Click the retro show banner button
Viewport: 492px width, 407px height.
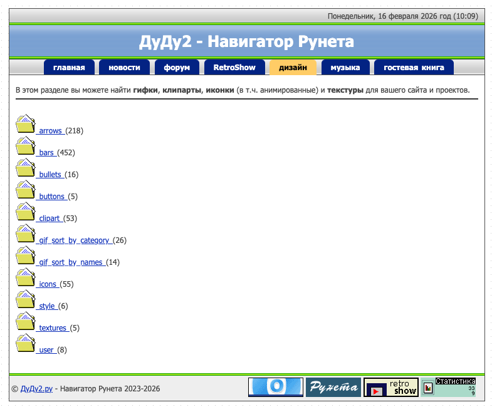391,387
